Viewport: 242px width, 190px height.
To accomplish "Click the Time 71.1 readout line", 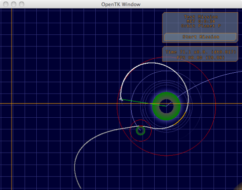I will pyautogui.click(x=201, y=52).
